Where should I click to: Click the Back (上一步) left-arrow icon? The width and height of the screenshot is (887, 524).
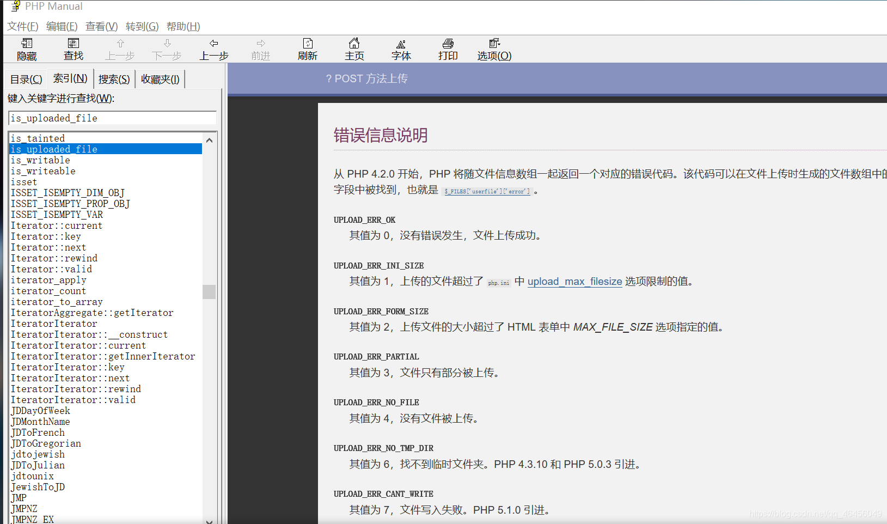pos(214,43)
